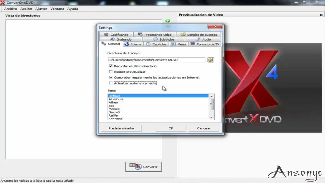Click the General tab wrench icon
This screenshot has width=325, height=183.
tap(104, 43)
